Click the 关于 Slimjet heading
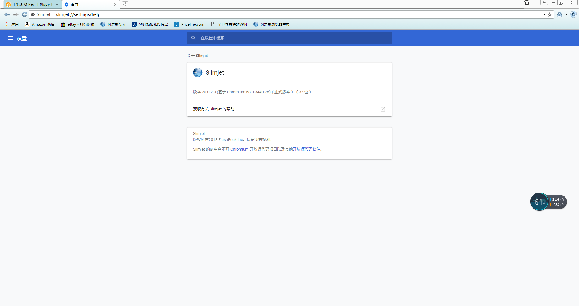The image size is (579, 306). (x=198, y=56)
